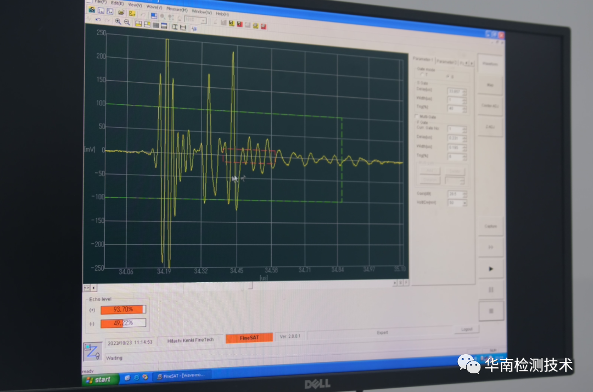Viewport: 593px width, 392px height.
Task: Click the Logout button
Action: (x=466, y=329)
